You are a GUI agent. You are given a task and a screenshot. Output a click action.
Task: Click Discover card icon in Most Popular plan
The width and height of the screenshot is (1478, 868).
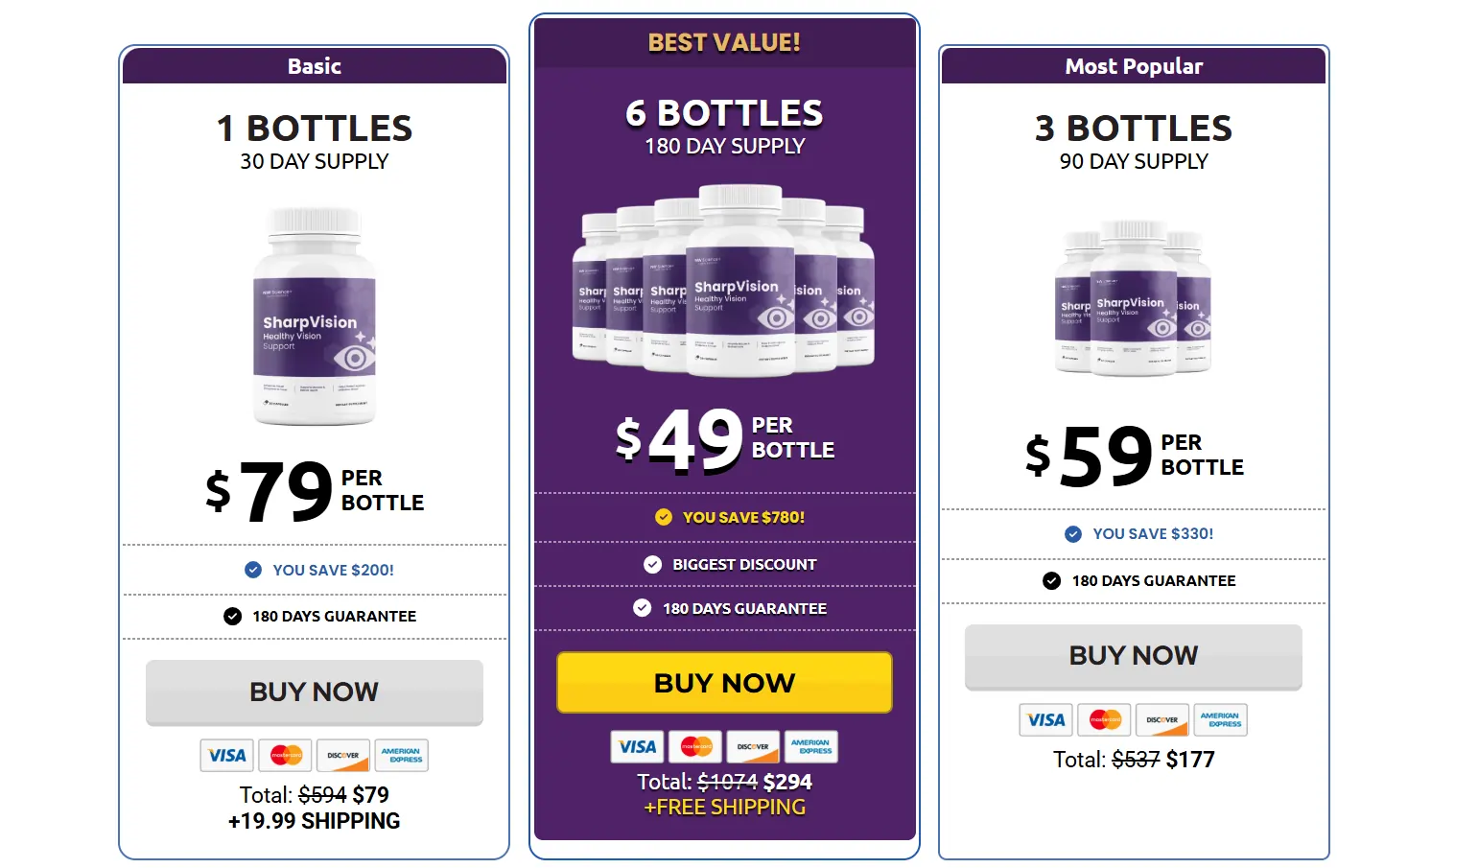point(1161,720)
